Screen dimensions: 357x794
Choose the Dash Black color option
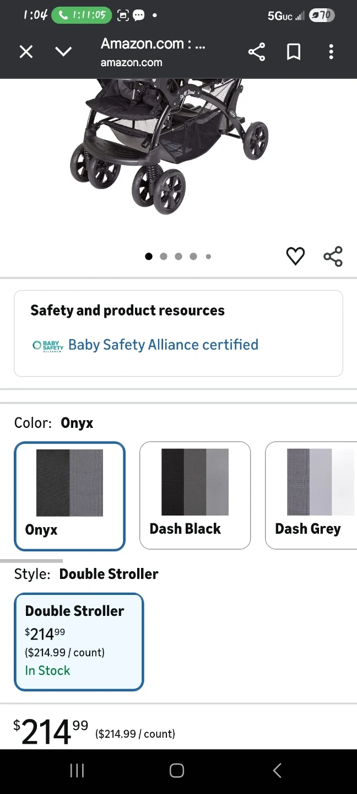pos(195,495)
